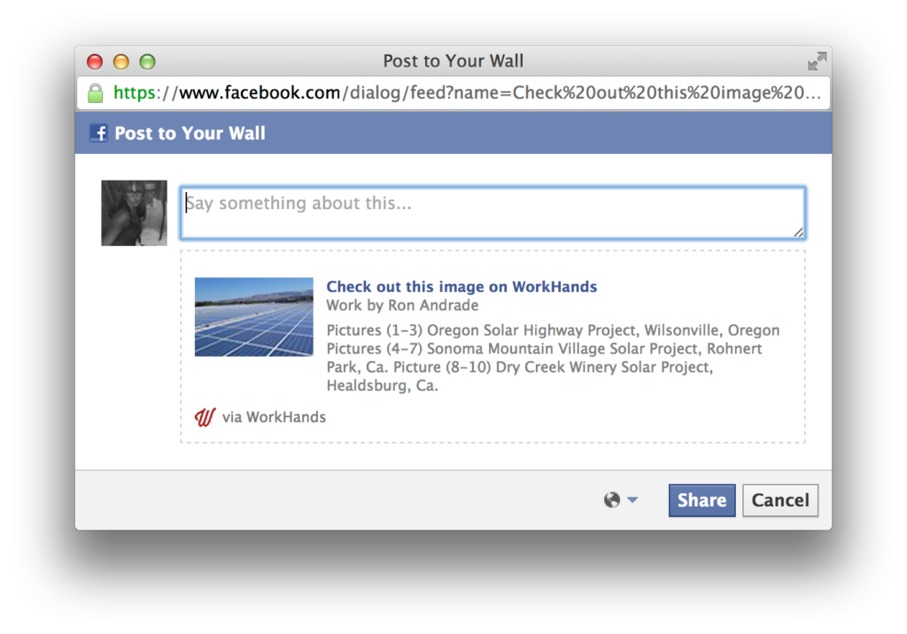Click the user profile picture

tap(134, 213)
